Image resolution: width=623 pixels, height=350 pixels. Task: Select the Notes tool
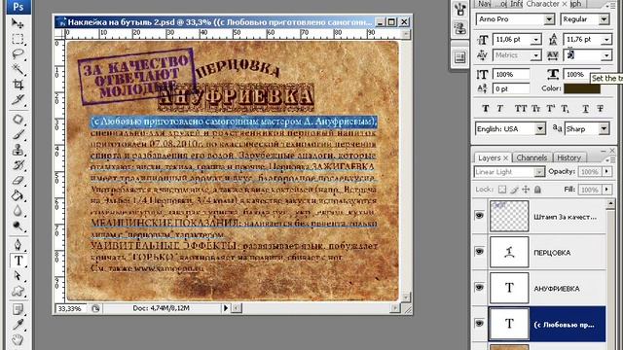[x=18, y=309]
